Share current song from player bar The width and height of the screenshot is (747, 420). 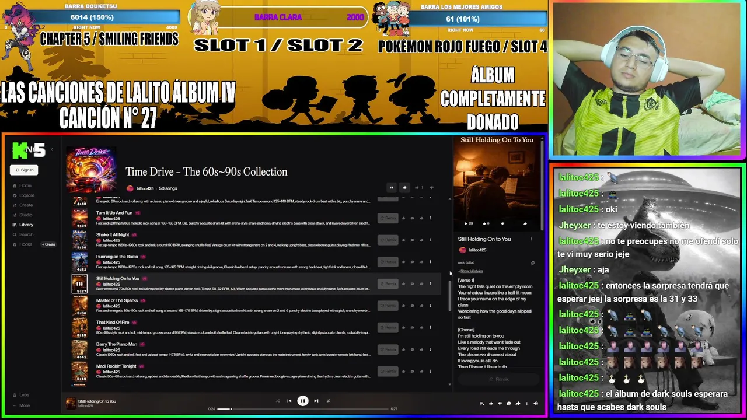[518, 403]
